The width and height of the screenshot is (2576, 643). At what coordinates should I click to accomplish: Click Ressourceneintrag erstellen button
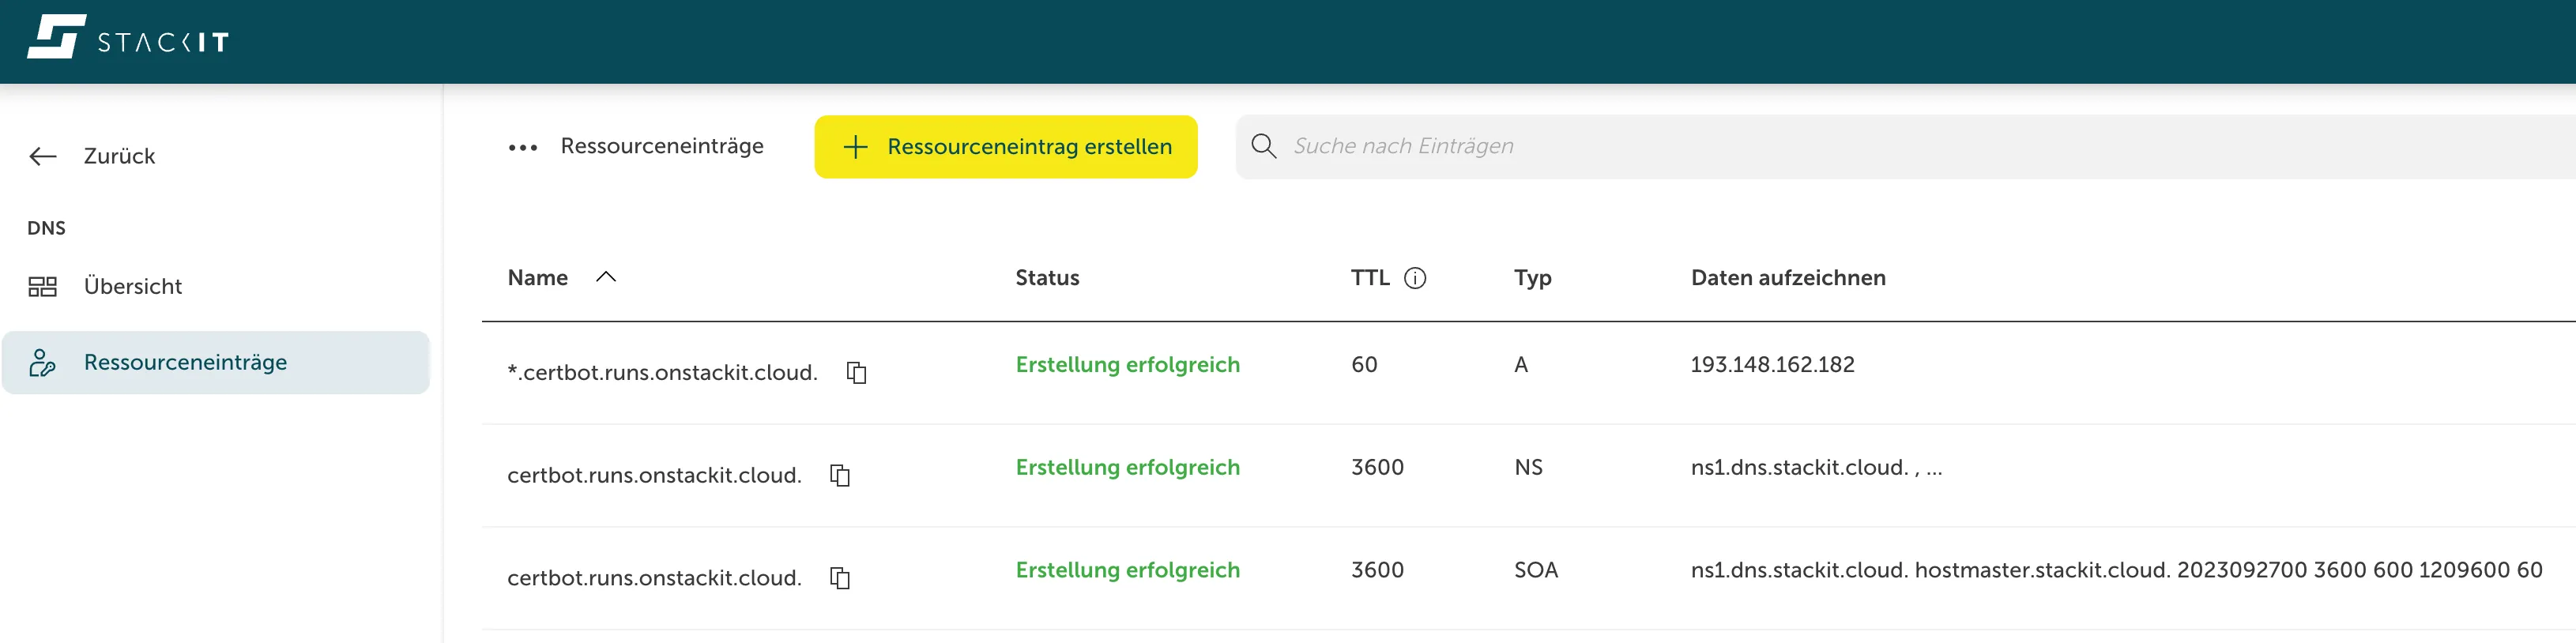1005,147
